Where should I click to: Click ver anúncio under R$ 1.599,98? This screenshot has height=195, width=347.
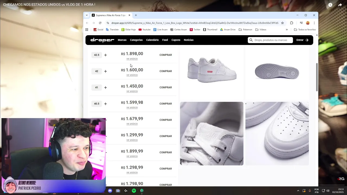click(x=132, y=108)
